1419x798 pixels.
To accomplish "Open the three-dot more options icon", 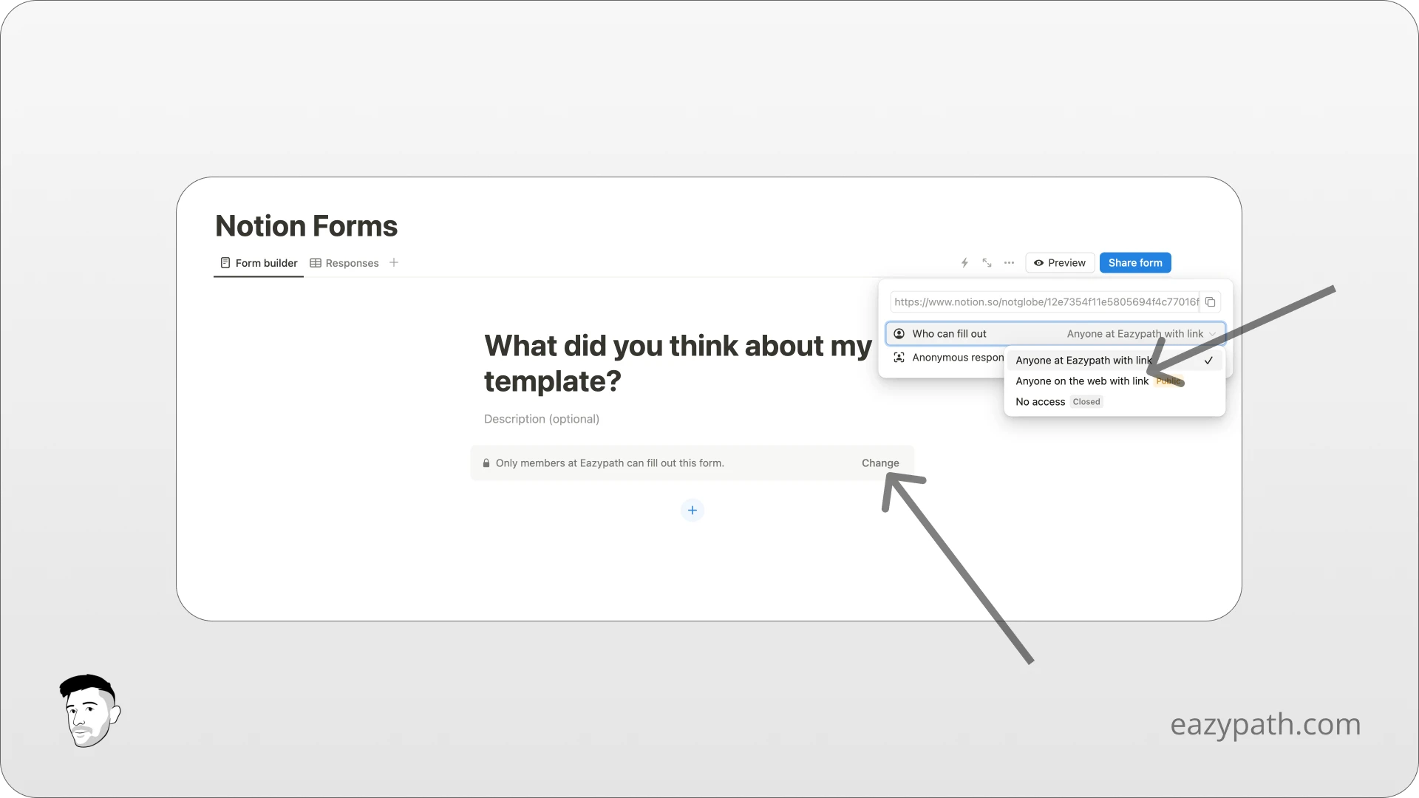I will pyautogui.click(x=1009, y=262).
